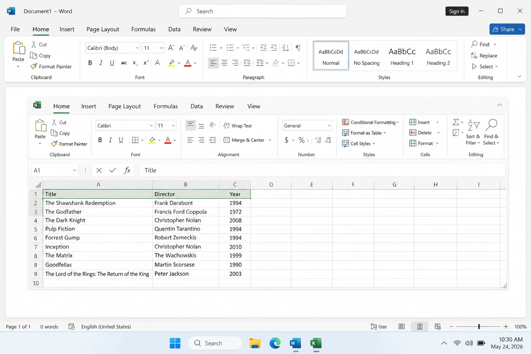Toggle Underline in the Excel ribbon
The height and width of the screenshot is (354, 531).
click(121, 140)
